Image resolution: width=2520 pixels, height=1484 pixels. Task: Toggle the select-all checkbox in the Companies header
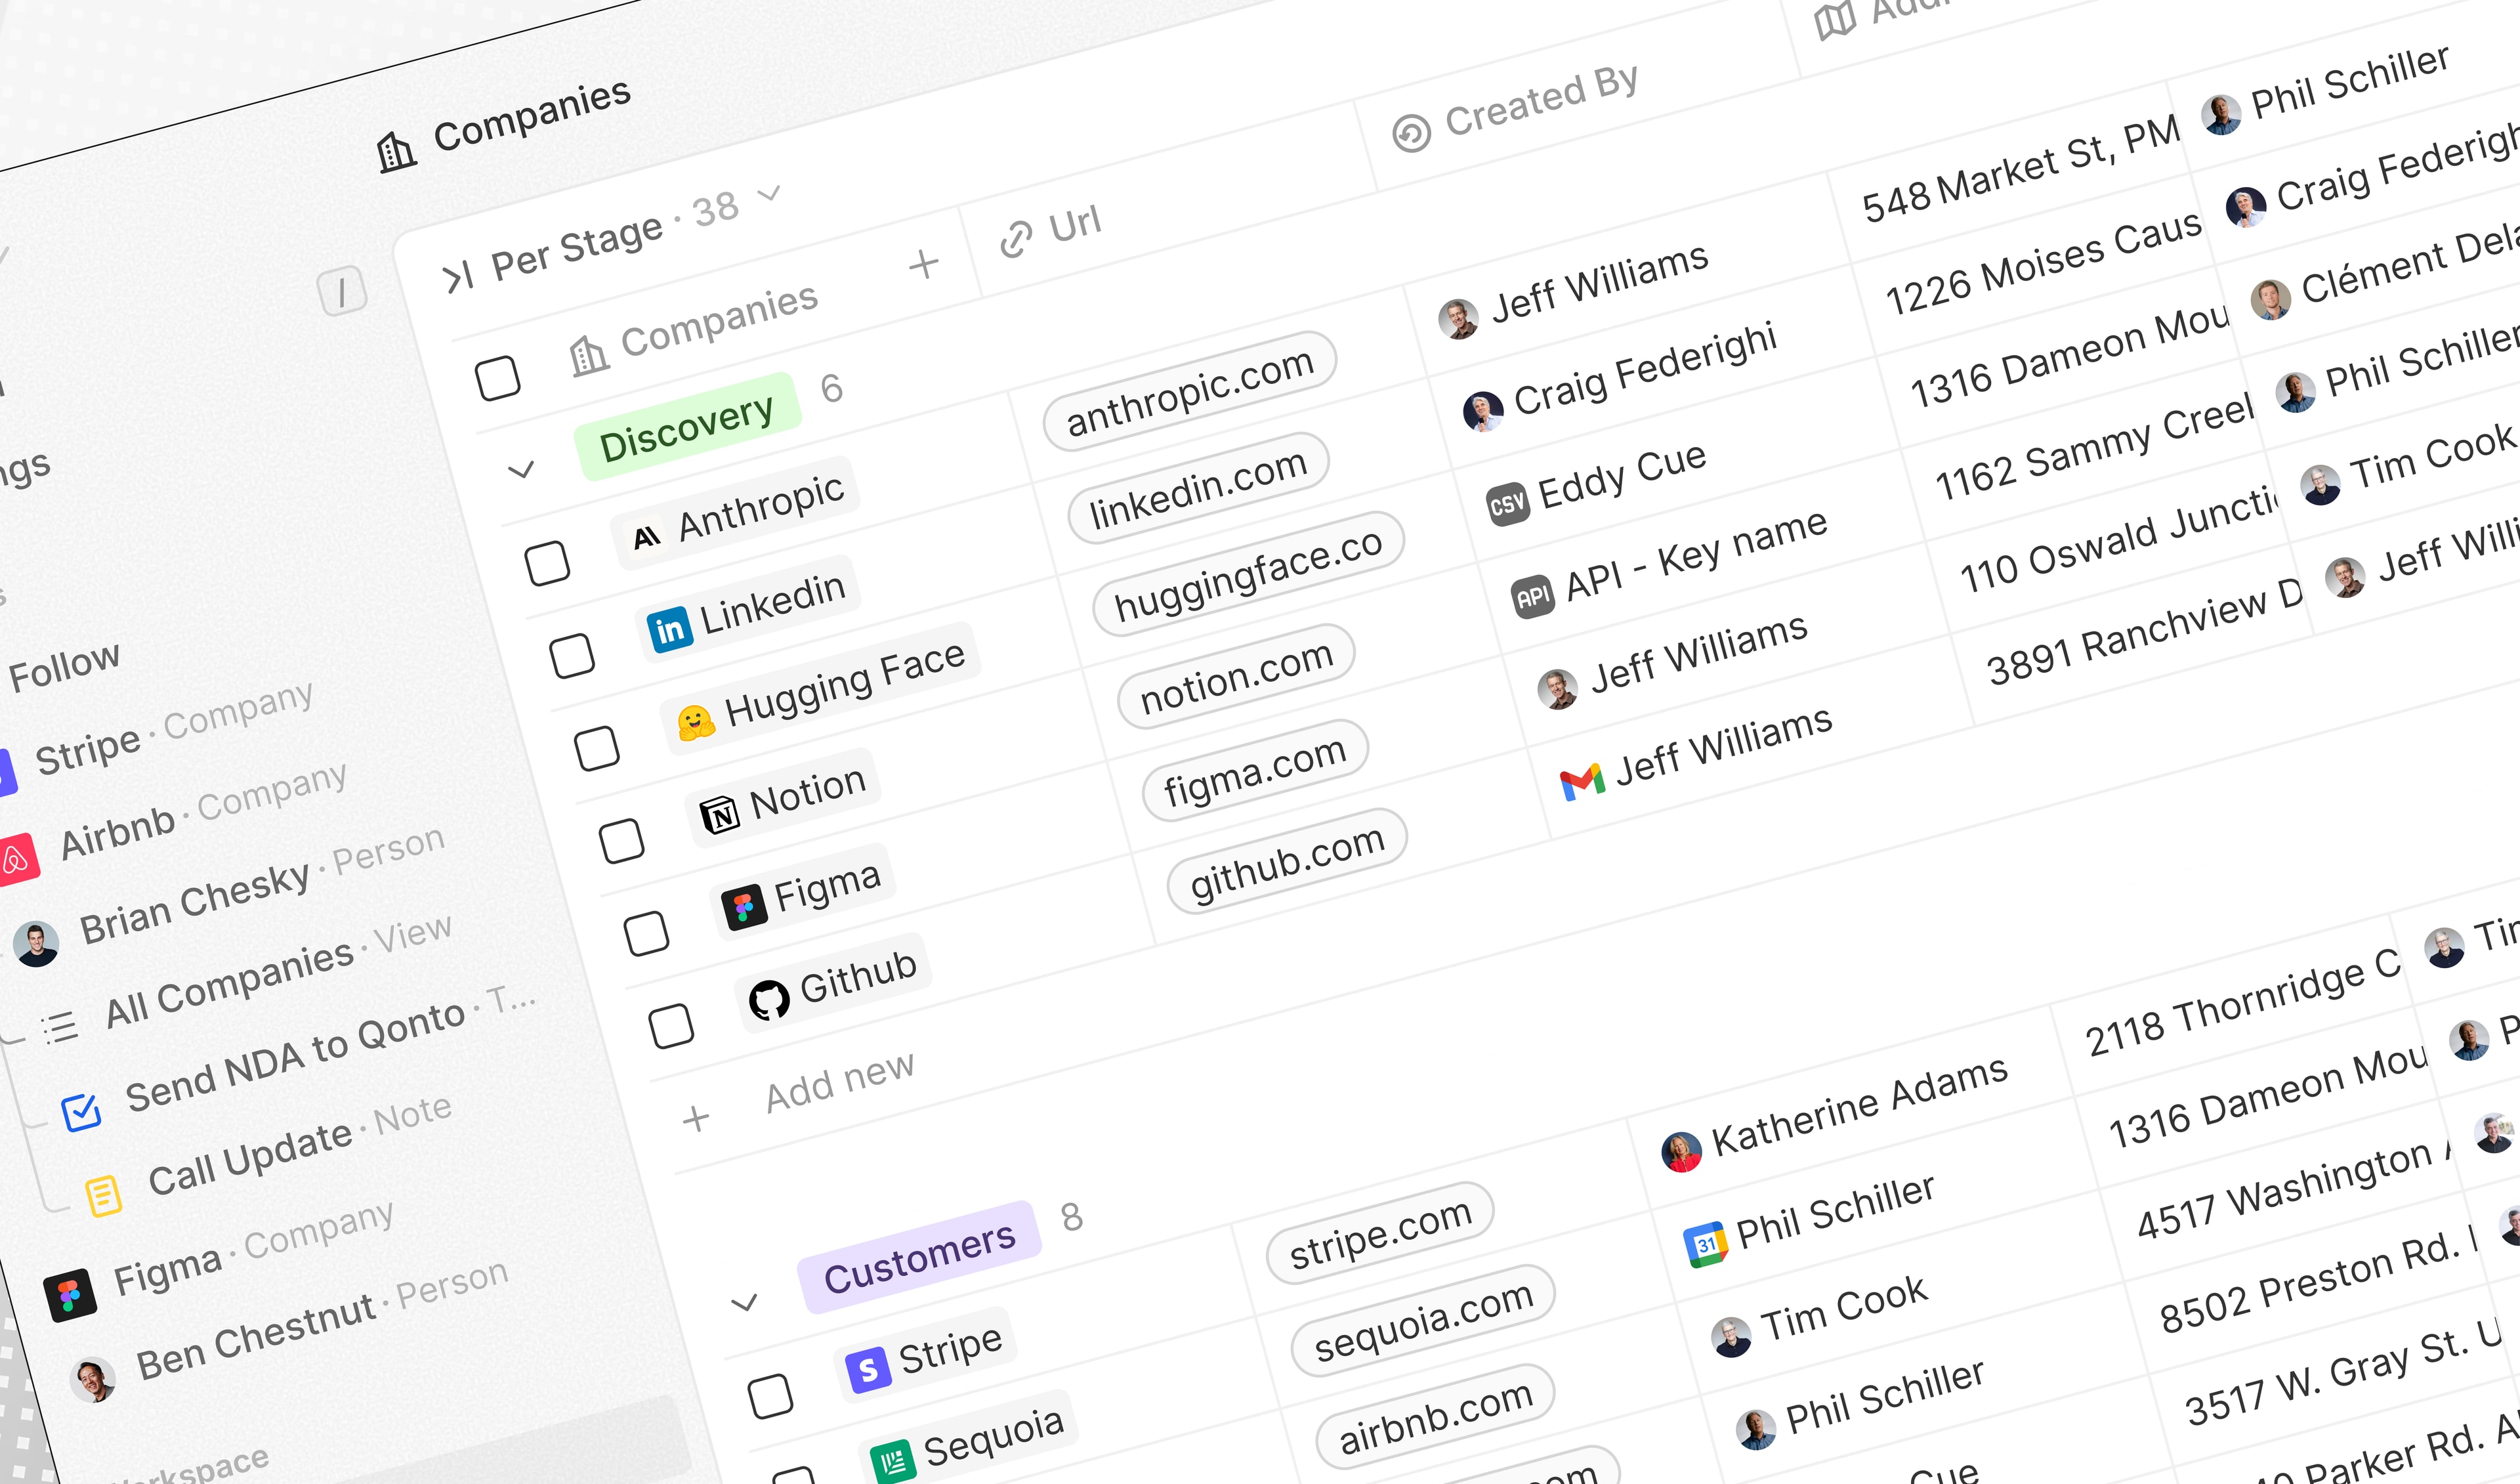[497, 378]
